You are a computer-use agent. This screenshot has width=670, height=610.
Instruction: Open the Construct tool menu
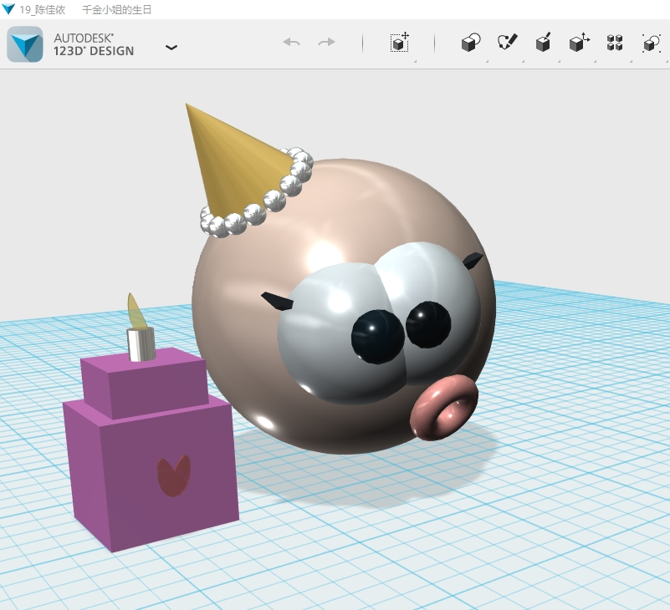click(x=543, y=43)
